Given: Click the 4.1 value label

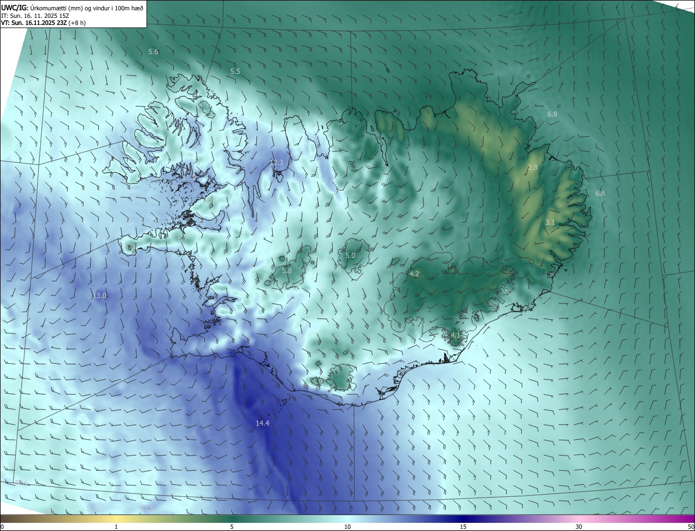Looking at the screenshot, I should tap(455, 336).
